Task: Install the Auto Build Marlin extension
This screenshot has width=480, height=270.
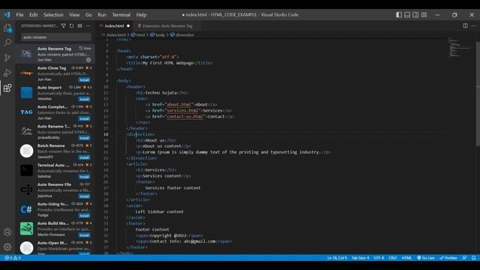Action: pos(84,235)
